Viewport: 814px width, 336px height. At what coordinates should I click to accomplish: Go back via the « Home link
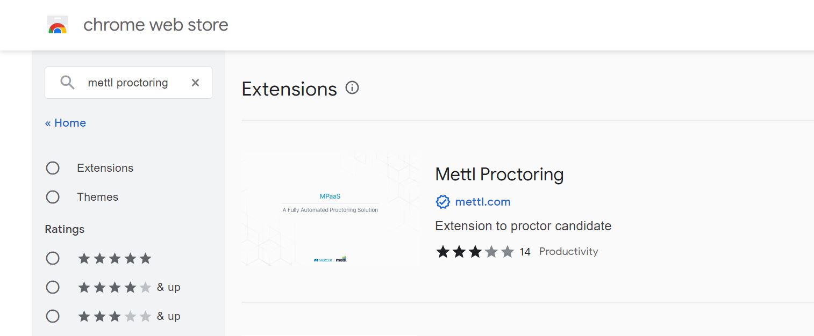pos(66,123)
